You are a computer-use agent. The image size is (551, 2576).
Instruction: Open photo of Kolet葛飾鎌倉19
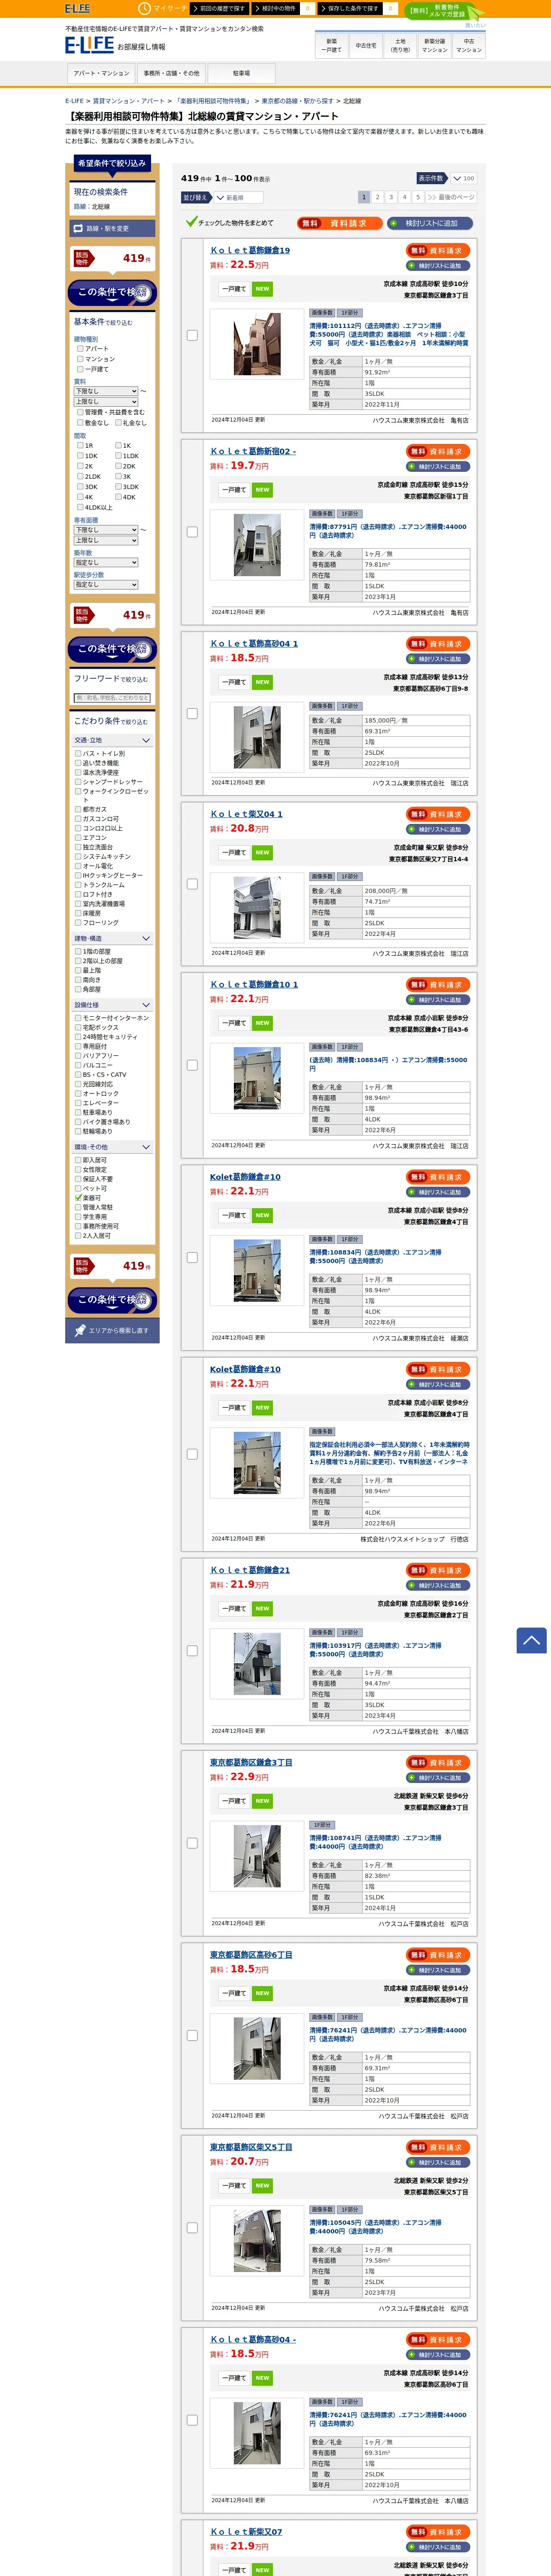257,344
